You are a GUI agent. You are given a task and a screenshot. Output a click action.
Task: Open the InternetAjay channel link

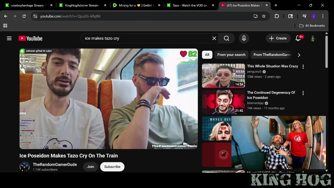(x=255, y=103)
